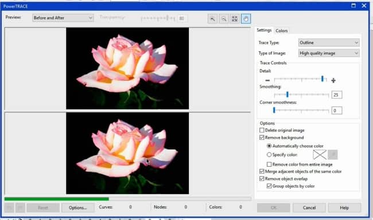The width and height of the screenshot is (373, 220).
Task: Select the Specify color radio button
Action: tap(269, 155)
